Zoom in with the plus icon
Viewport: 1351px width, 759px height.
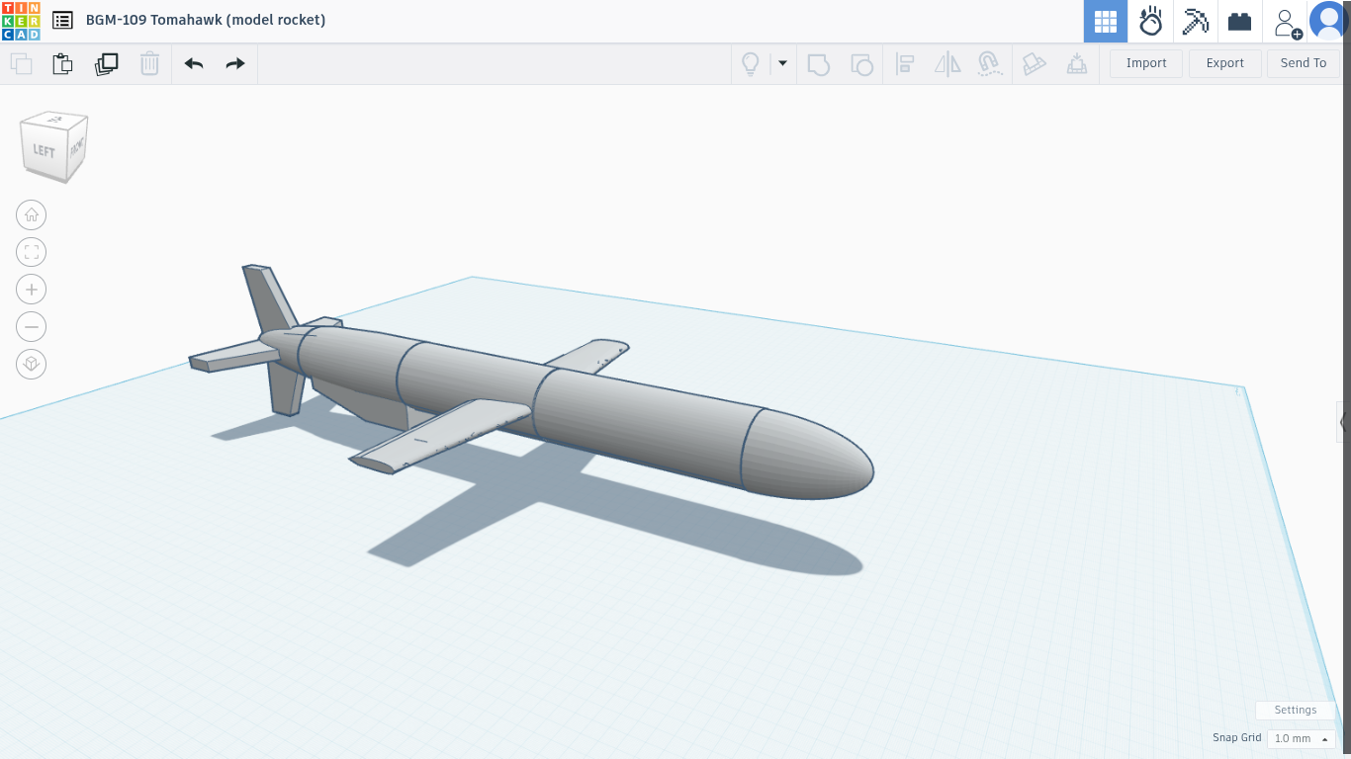32,290
